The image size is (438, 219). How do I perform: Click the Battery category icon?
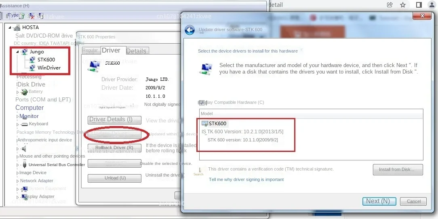pos(24,92)
